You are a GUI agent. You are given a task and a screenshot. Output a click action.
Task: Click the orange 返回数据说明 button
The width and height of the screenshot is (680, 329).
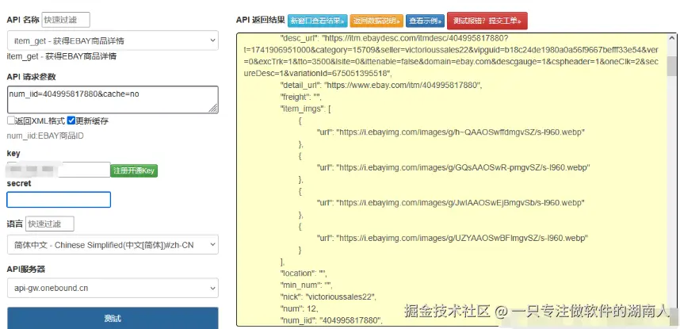point(377,21)
